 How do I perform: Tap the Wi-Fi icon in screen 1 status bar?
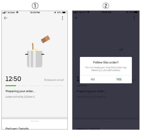coord(17,12)
